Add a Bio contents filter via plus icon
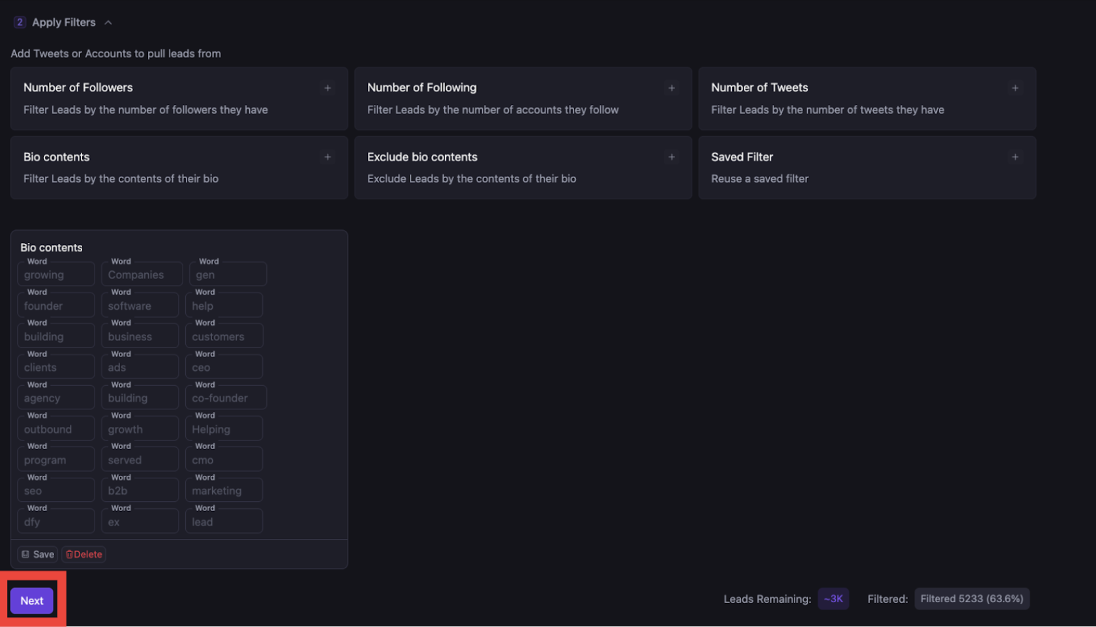Viewport: 1096px width, 627px height. [x=327, y=157]
